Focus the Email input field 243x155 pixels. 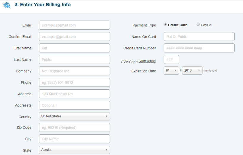coord(74,25)
